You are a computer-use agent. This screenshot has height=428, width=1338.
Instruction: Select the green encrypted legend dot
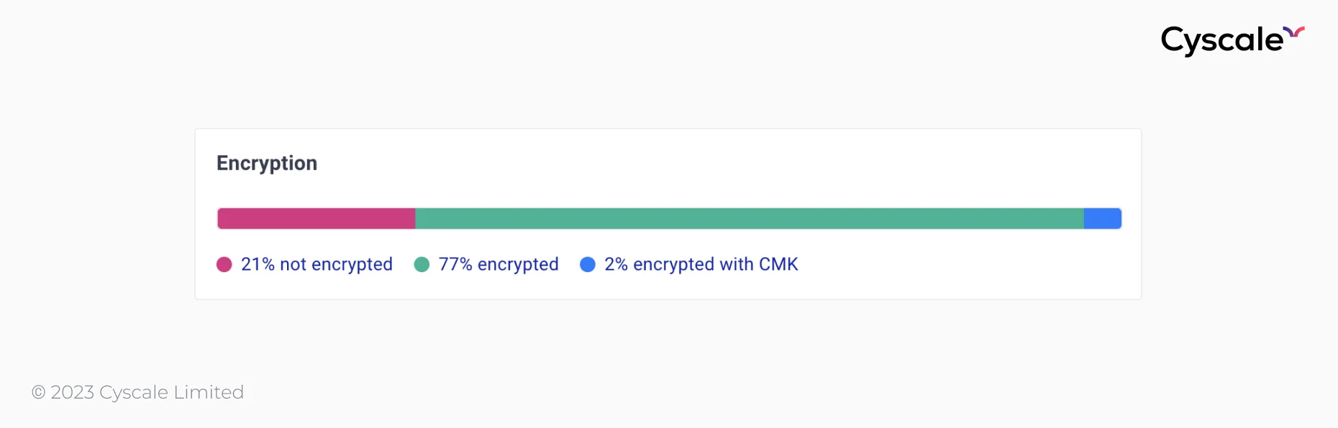pos(422,264)
